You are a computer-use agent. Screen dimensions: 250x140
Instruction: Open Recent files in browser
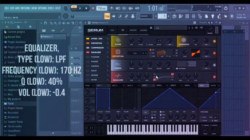(14, 37)
